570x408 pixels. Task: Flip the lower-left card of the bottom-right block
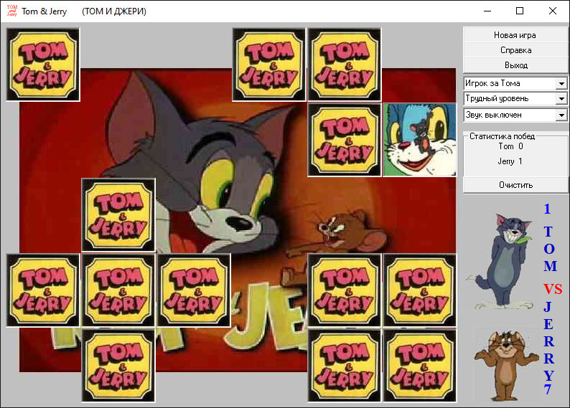pos(345,366)
